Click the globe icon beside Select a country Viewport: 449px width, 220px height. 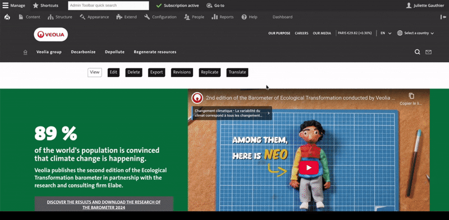click(400, 33)
